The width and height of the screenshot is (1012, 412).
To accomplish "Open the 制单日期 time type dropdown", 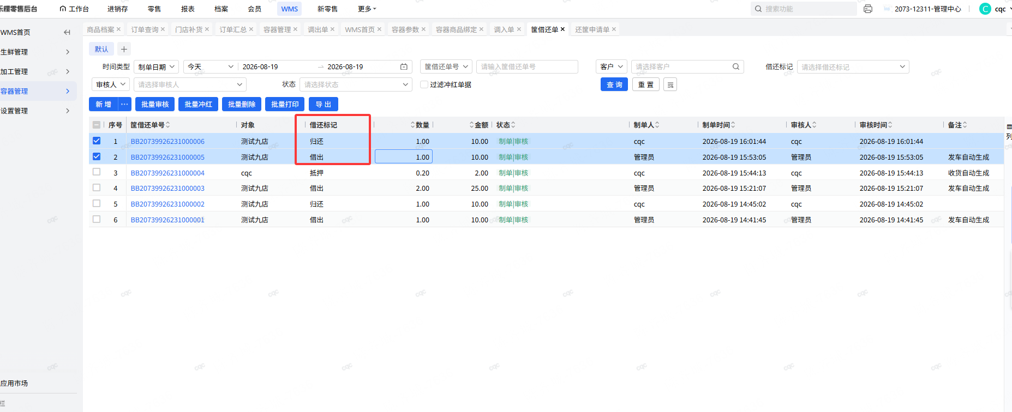I will tap(157, 66).
